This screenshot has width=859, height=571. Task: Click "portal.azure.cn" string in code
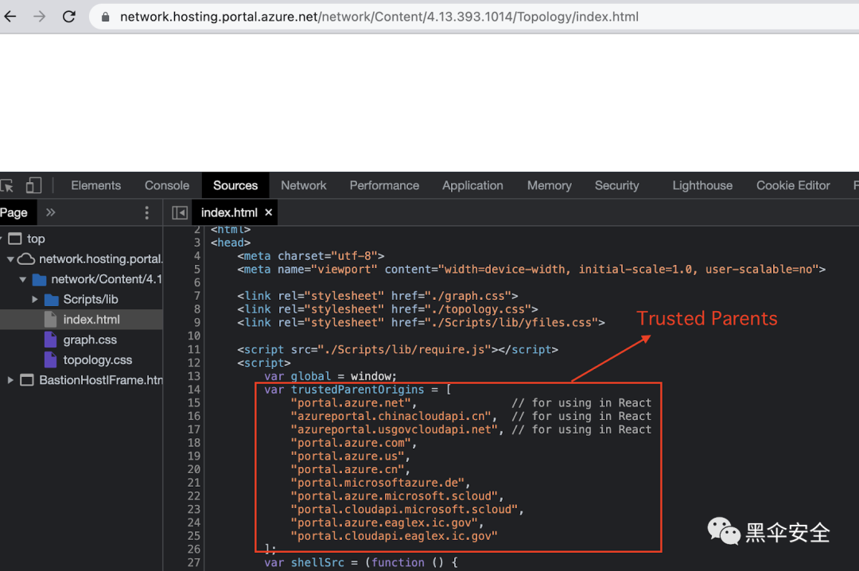[348, 470]
